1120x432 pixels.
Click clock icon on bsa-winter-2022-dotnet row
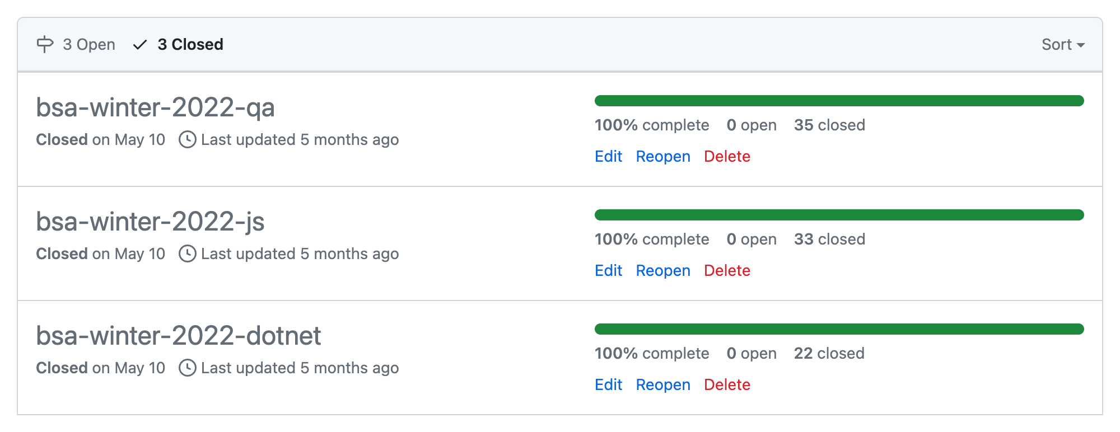pos(187,368)
